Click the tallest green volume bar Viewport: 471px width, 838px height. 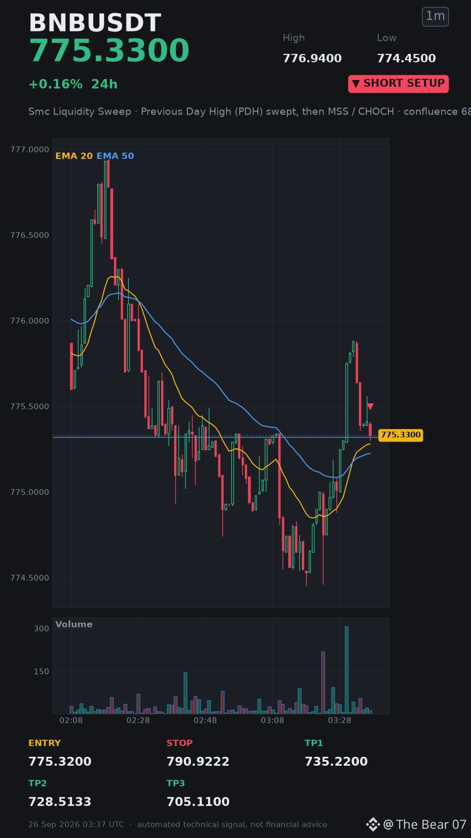point(346,670)
